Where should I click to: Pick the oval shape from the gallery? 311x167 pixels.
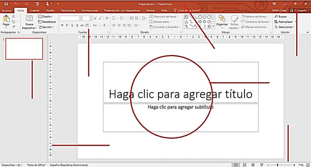tap(205, 17)
